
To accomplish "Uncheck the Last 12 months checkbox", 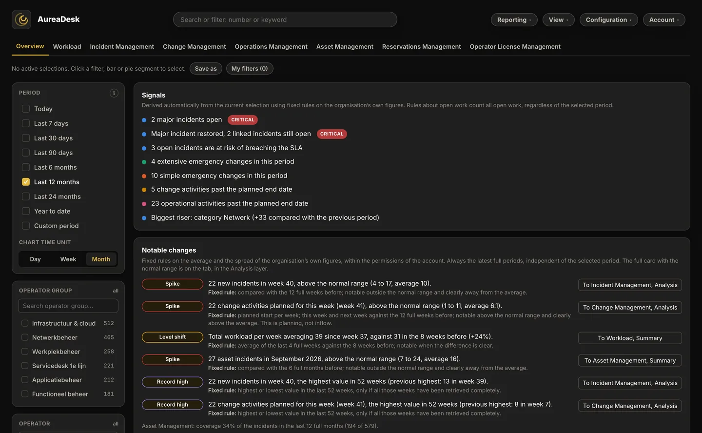I will click(26, 182).
